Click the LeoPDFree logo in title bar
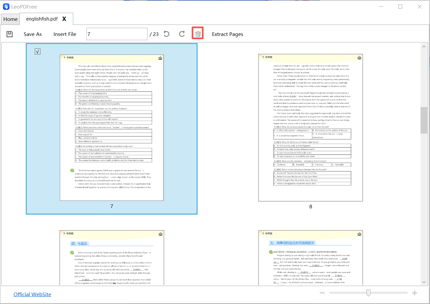430x304 pixels. click(6, 7)
